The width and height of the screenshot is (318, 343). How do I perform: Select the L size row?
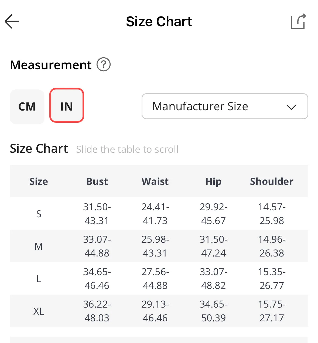point(159,278)
